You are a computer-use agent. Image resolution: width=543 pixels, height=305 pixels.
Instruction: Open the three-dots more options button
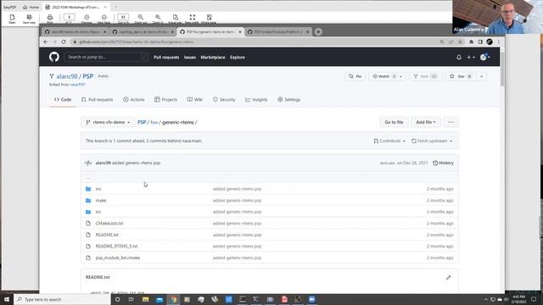click(451, 122)
